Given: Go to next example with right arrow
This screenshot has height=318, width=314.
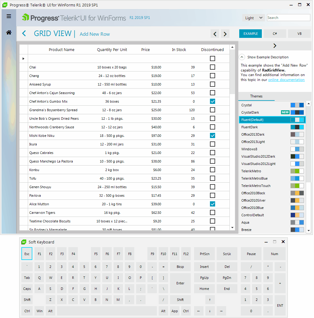Looking at the screenshot, I should pyautogui.click(x=225, y=34).
